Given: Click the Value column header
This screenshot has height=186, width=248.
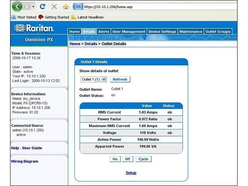Looking at the screenshot, I should (x=147, y=106).
